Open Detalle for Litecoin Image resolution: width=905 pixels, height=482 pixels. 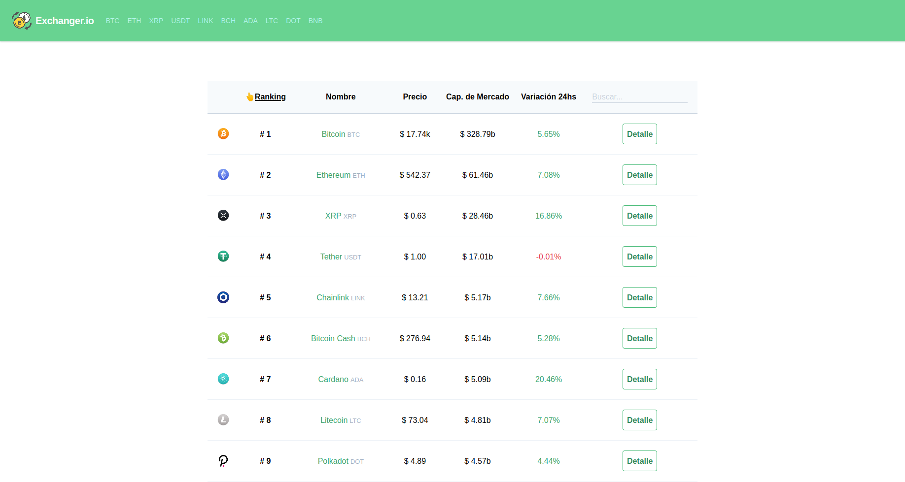point(640,420)
